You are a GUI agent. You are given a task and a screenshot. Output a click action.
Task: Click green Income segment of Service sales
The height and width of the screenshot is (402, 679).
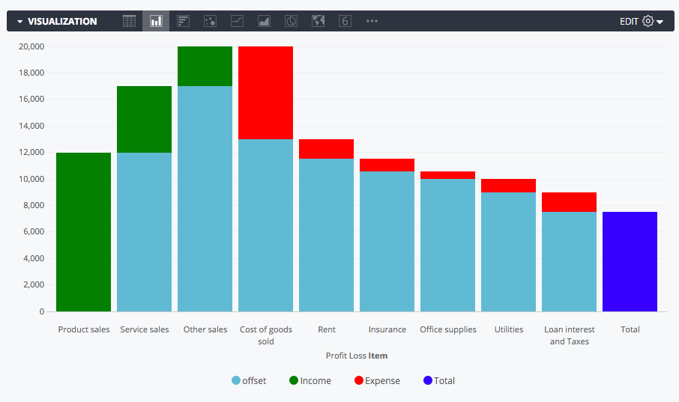tap(144, 120)
